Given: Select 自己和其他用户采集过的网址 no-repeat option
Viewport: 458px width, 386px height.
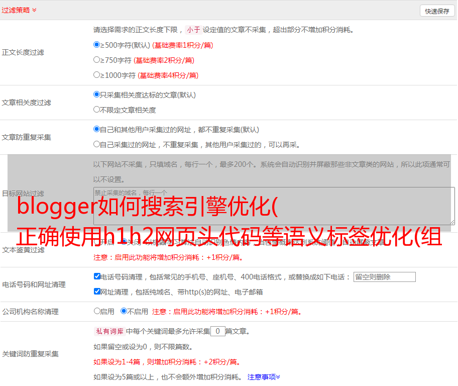Looking at the screenshot, I should [97, 129].
